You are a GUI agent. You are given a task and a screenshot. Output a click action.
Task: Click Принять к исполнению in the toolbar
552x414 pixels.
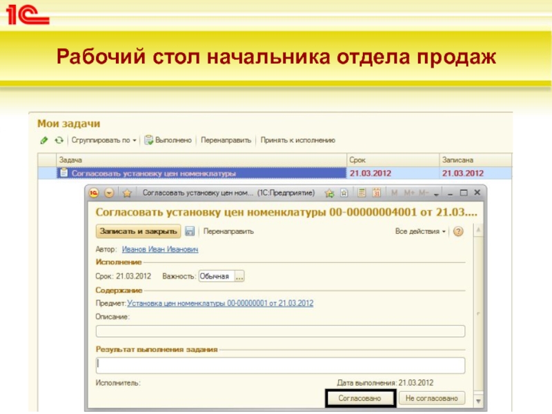[298, 140]
